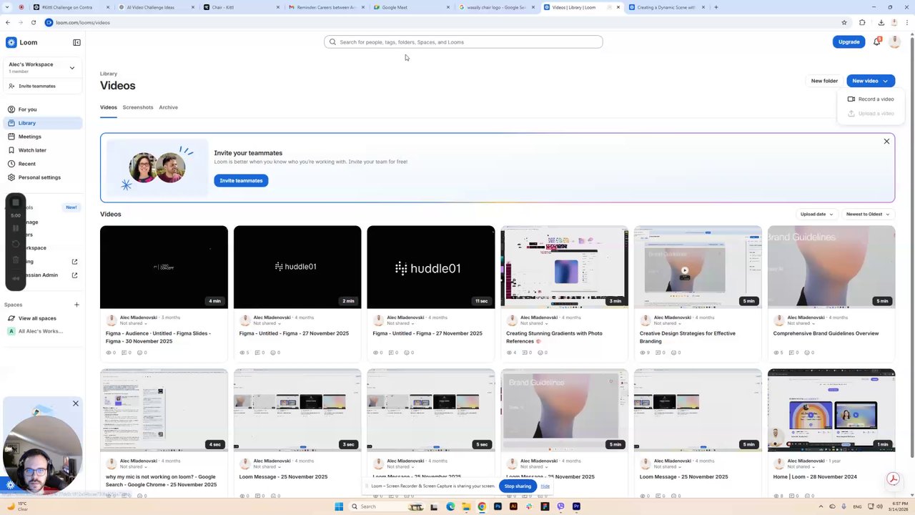The height and width of the screenshot is (515, 915).
Task: Click Stop sharing in the screen share bar
Action: click(x=518, y=486)
